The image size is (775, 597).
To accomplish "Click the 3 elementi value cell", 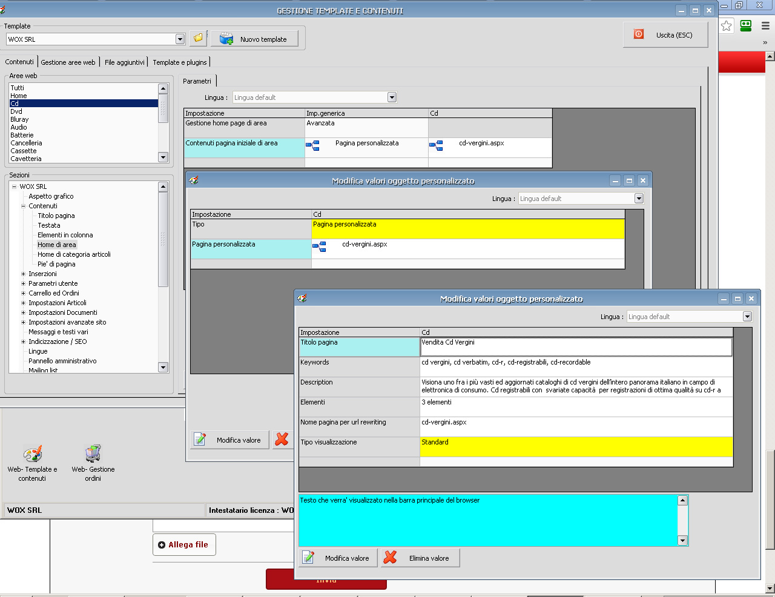I will point(576,407).
